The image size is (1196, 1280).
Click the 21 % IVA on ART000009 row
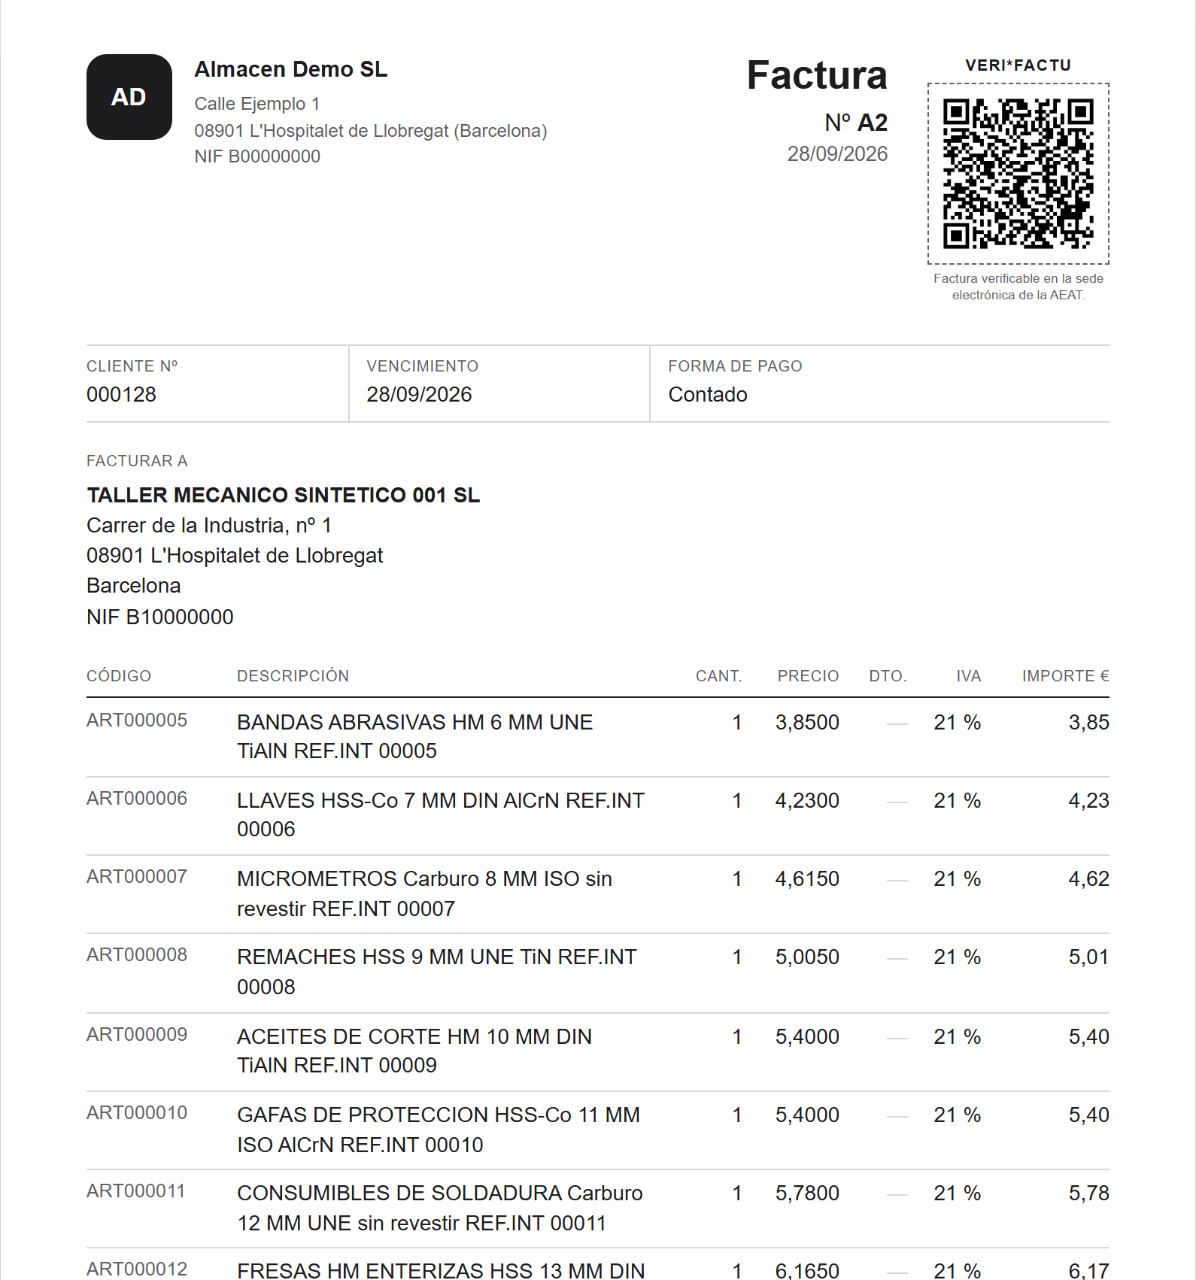click(957, 1037)
